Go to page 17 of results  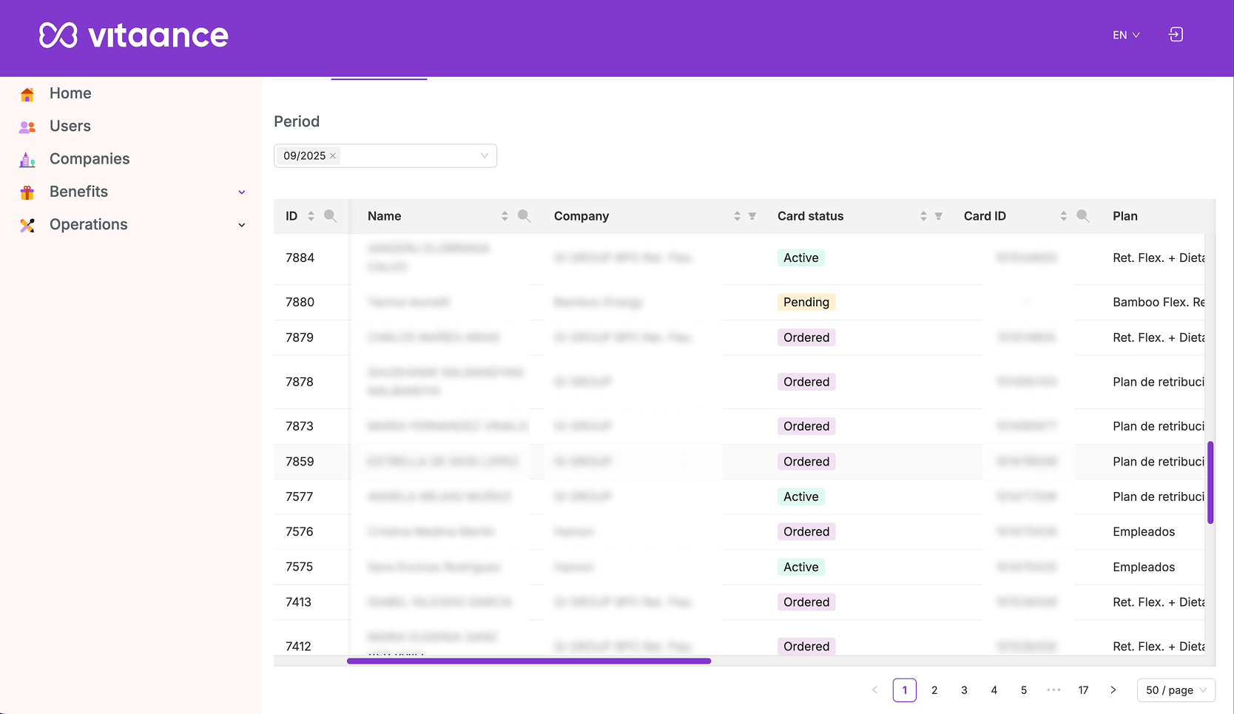click(x=1083, y=690)
